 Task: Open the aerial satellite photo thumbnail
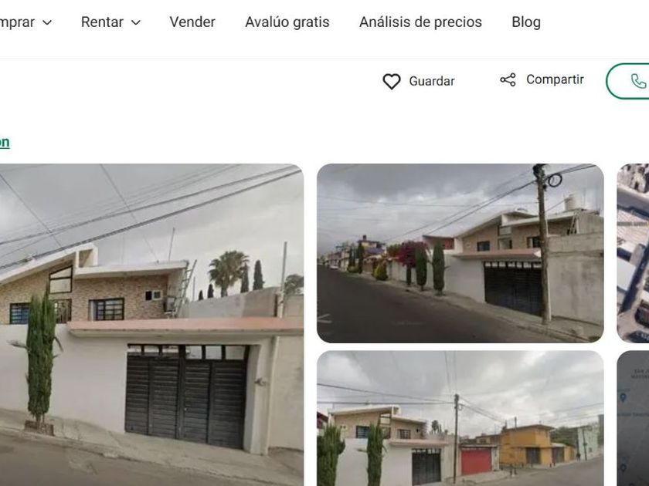pos(633,253)
